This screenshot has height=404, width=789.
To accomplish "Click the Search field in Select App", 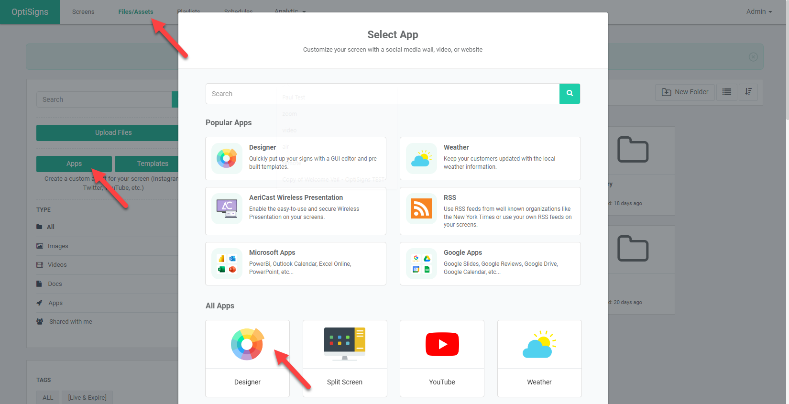I will (x=383, y=94).
